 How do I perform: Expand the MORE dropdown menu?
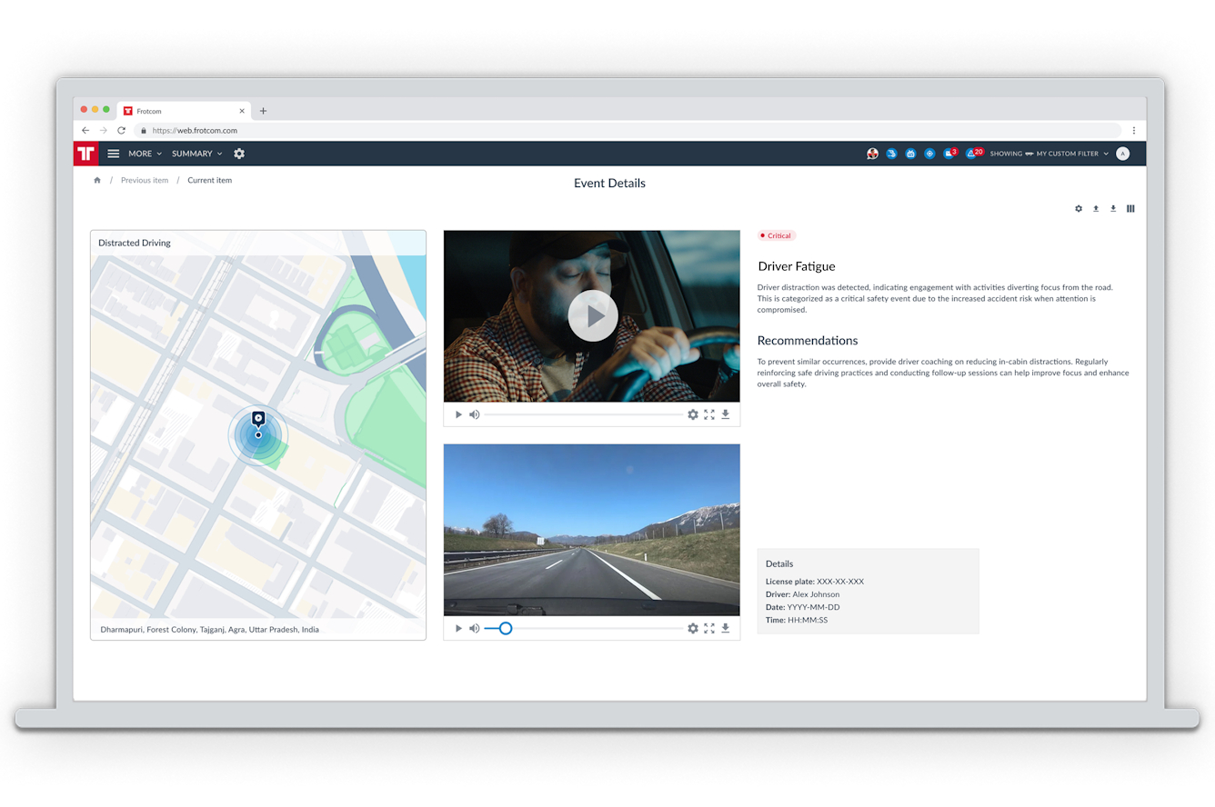coord(145,154)
